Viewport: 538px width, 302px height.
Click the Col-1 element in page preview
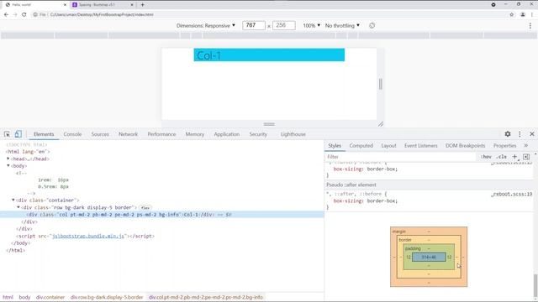[x=269, y=55]
